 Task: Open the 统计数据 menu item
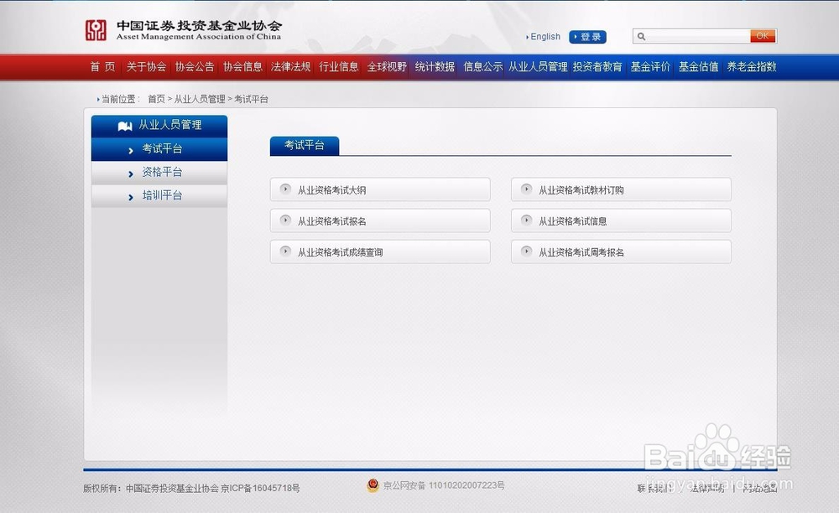tap(435, 66)
